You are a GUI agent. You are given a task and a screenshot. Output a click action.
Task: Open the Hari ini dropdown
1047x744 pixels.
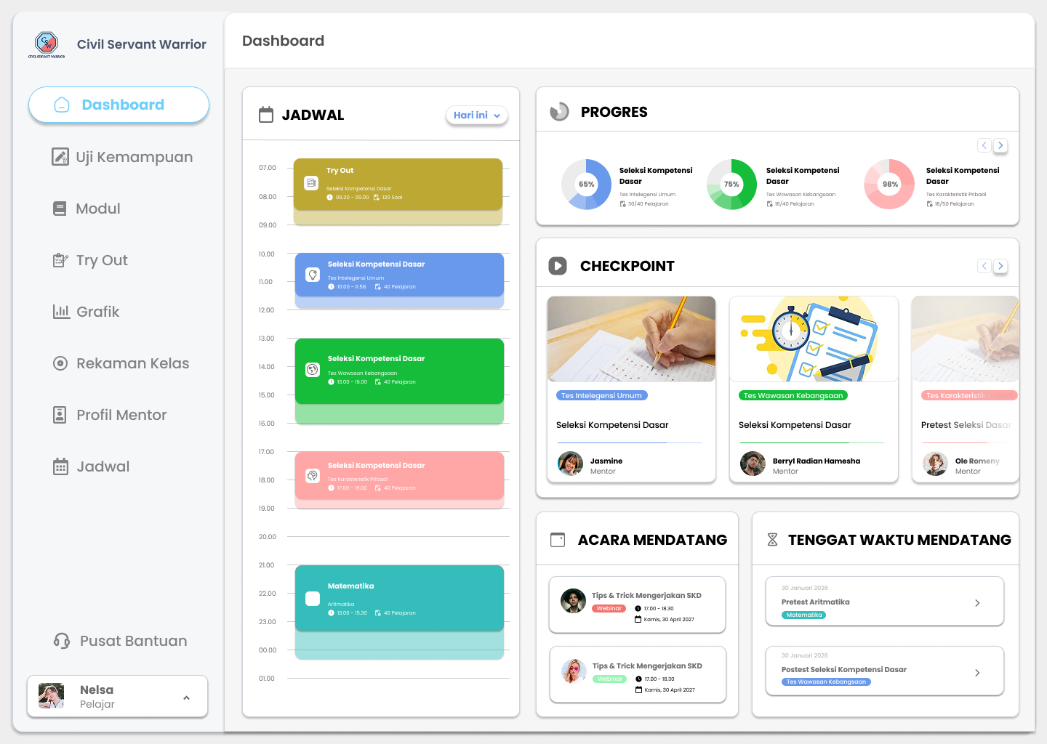coord(476,115)
